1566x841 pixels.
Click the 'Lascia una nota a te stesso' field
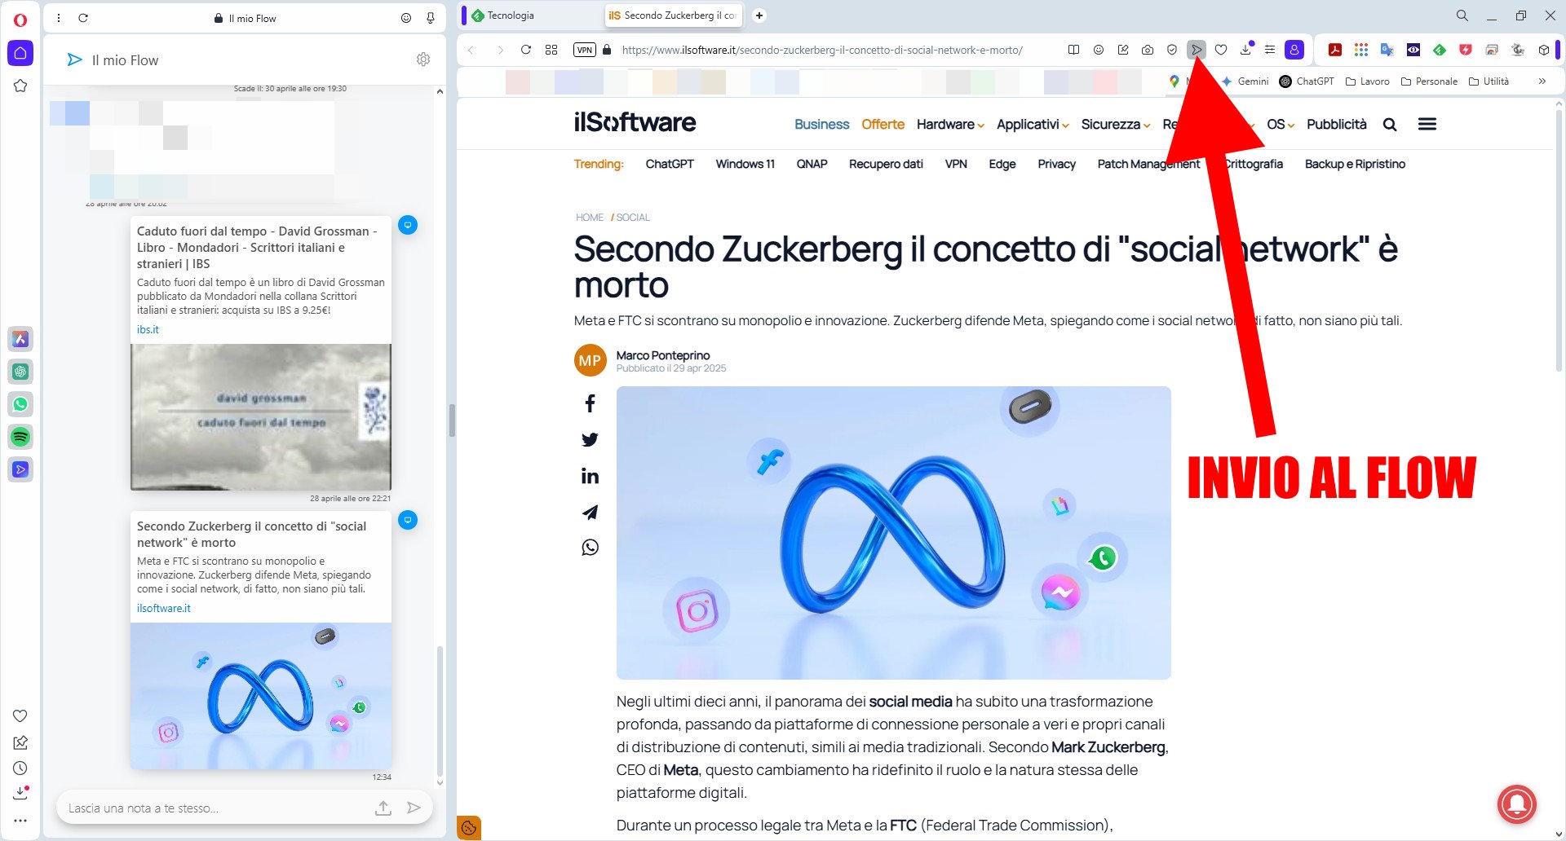pyautogui.click(x=212, y=808)
